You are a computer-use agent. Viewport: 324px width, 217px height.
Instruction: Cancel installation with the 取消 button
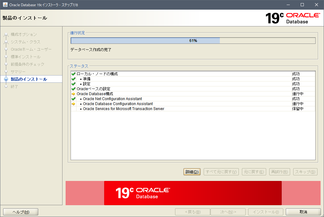303,212
